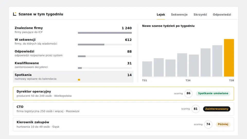247x139 pixels.
Task: Click 'firmy pasujące do ICP' subtitle
Action: [x=29, y=32]
